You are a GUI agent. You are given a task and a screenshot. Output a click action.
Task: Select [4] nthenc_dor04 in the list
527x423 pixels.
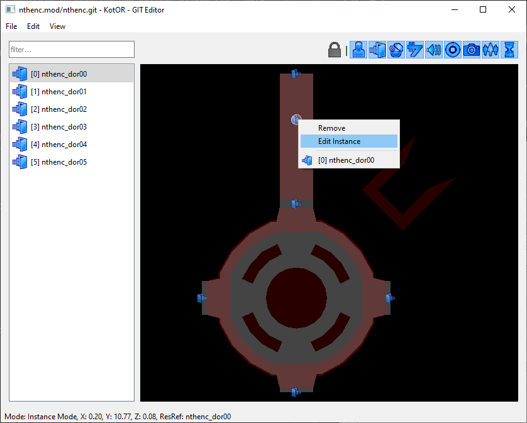[72, 145]
